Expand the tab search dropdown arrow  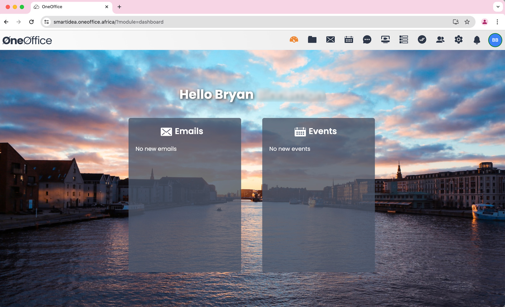click(x=498, y=7)
